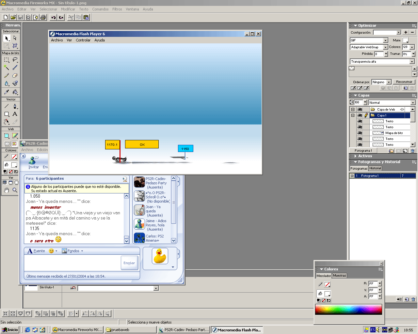
Task: Click the Mate color swatch
Action: pyautogui.click(x=405, y=40)
